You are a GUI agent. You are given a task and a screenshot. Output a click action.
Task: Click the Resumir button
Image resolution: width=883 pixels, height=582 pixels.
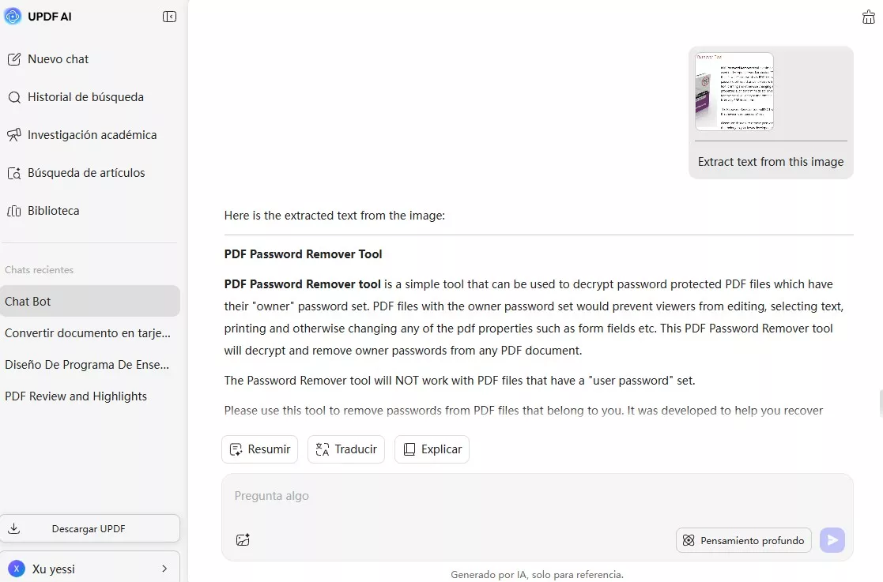point(259,449)
